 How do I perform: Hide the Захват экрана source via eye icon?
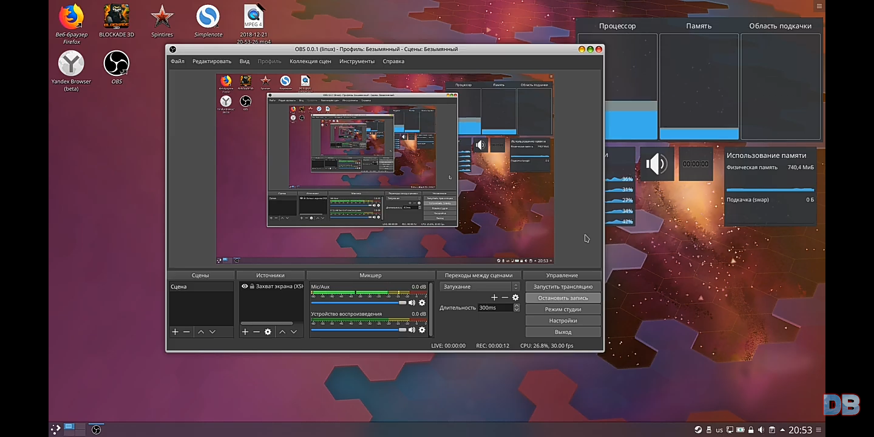point(245,286)
